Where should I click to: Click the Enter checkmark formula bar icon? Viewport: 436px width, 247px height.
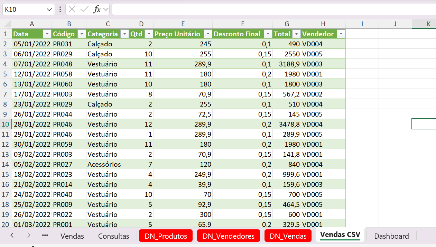point(84,9)
